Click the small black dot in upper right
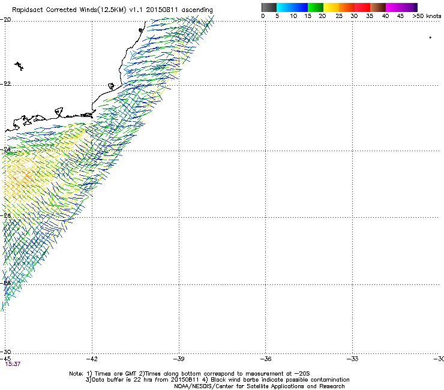This screenshot has height=390, width=444. (430, 37)
